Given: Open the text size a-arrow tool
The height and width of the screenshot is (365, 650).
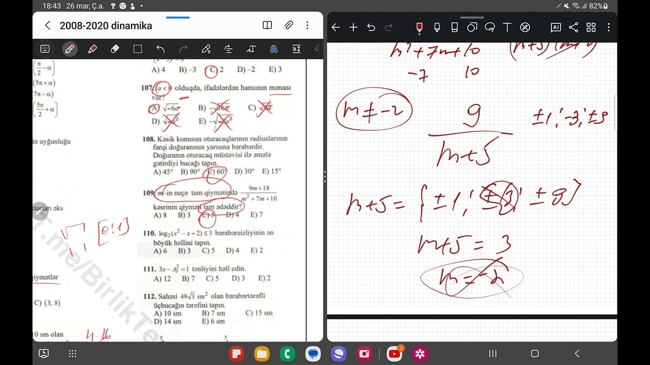Looking at the screenshot, I should tap(297, 49).
